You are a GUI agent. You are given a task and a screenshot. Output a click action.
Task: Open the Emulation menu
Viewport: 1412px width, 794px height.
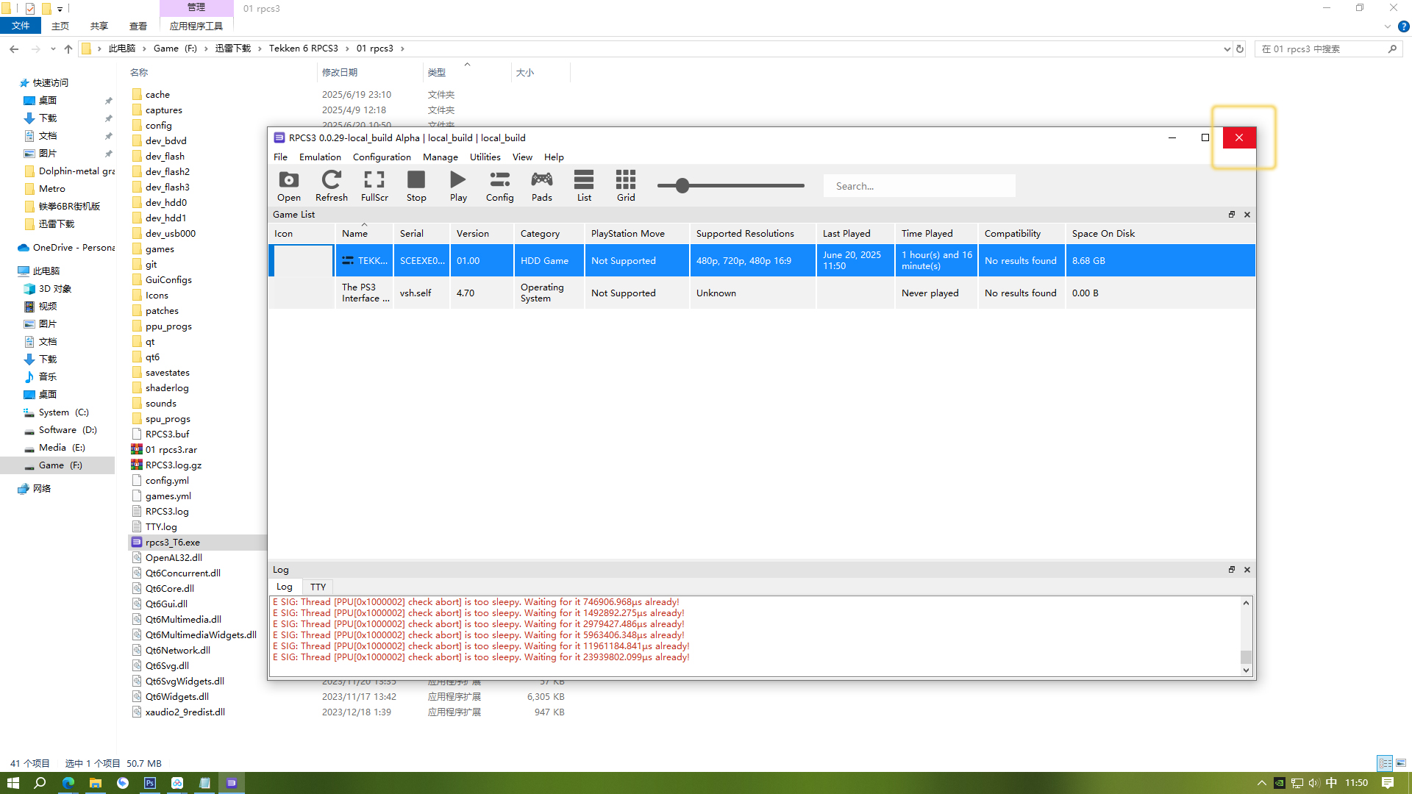coord(320,157)
